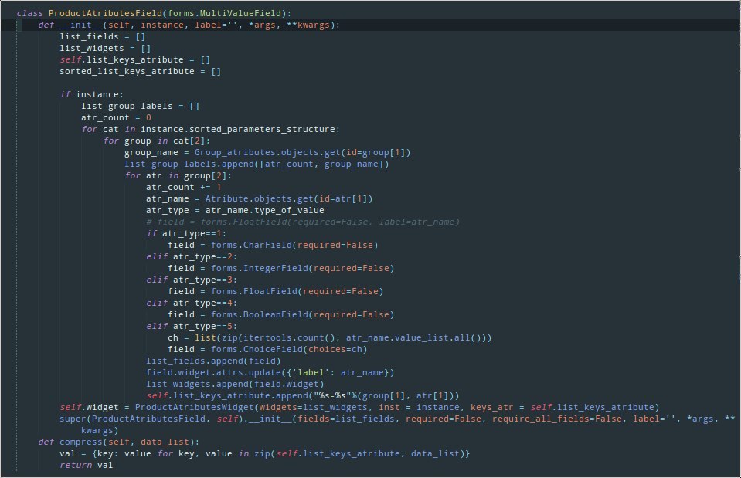Image resolution: width=741 pixels, height=478 pixels.
Task: Click the 'elif atr_type==2:' condition
Action: 192,256
